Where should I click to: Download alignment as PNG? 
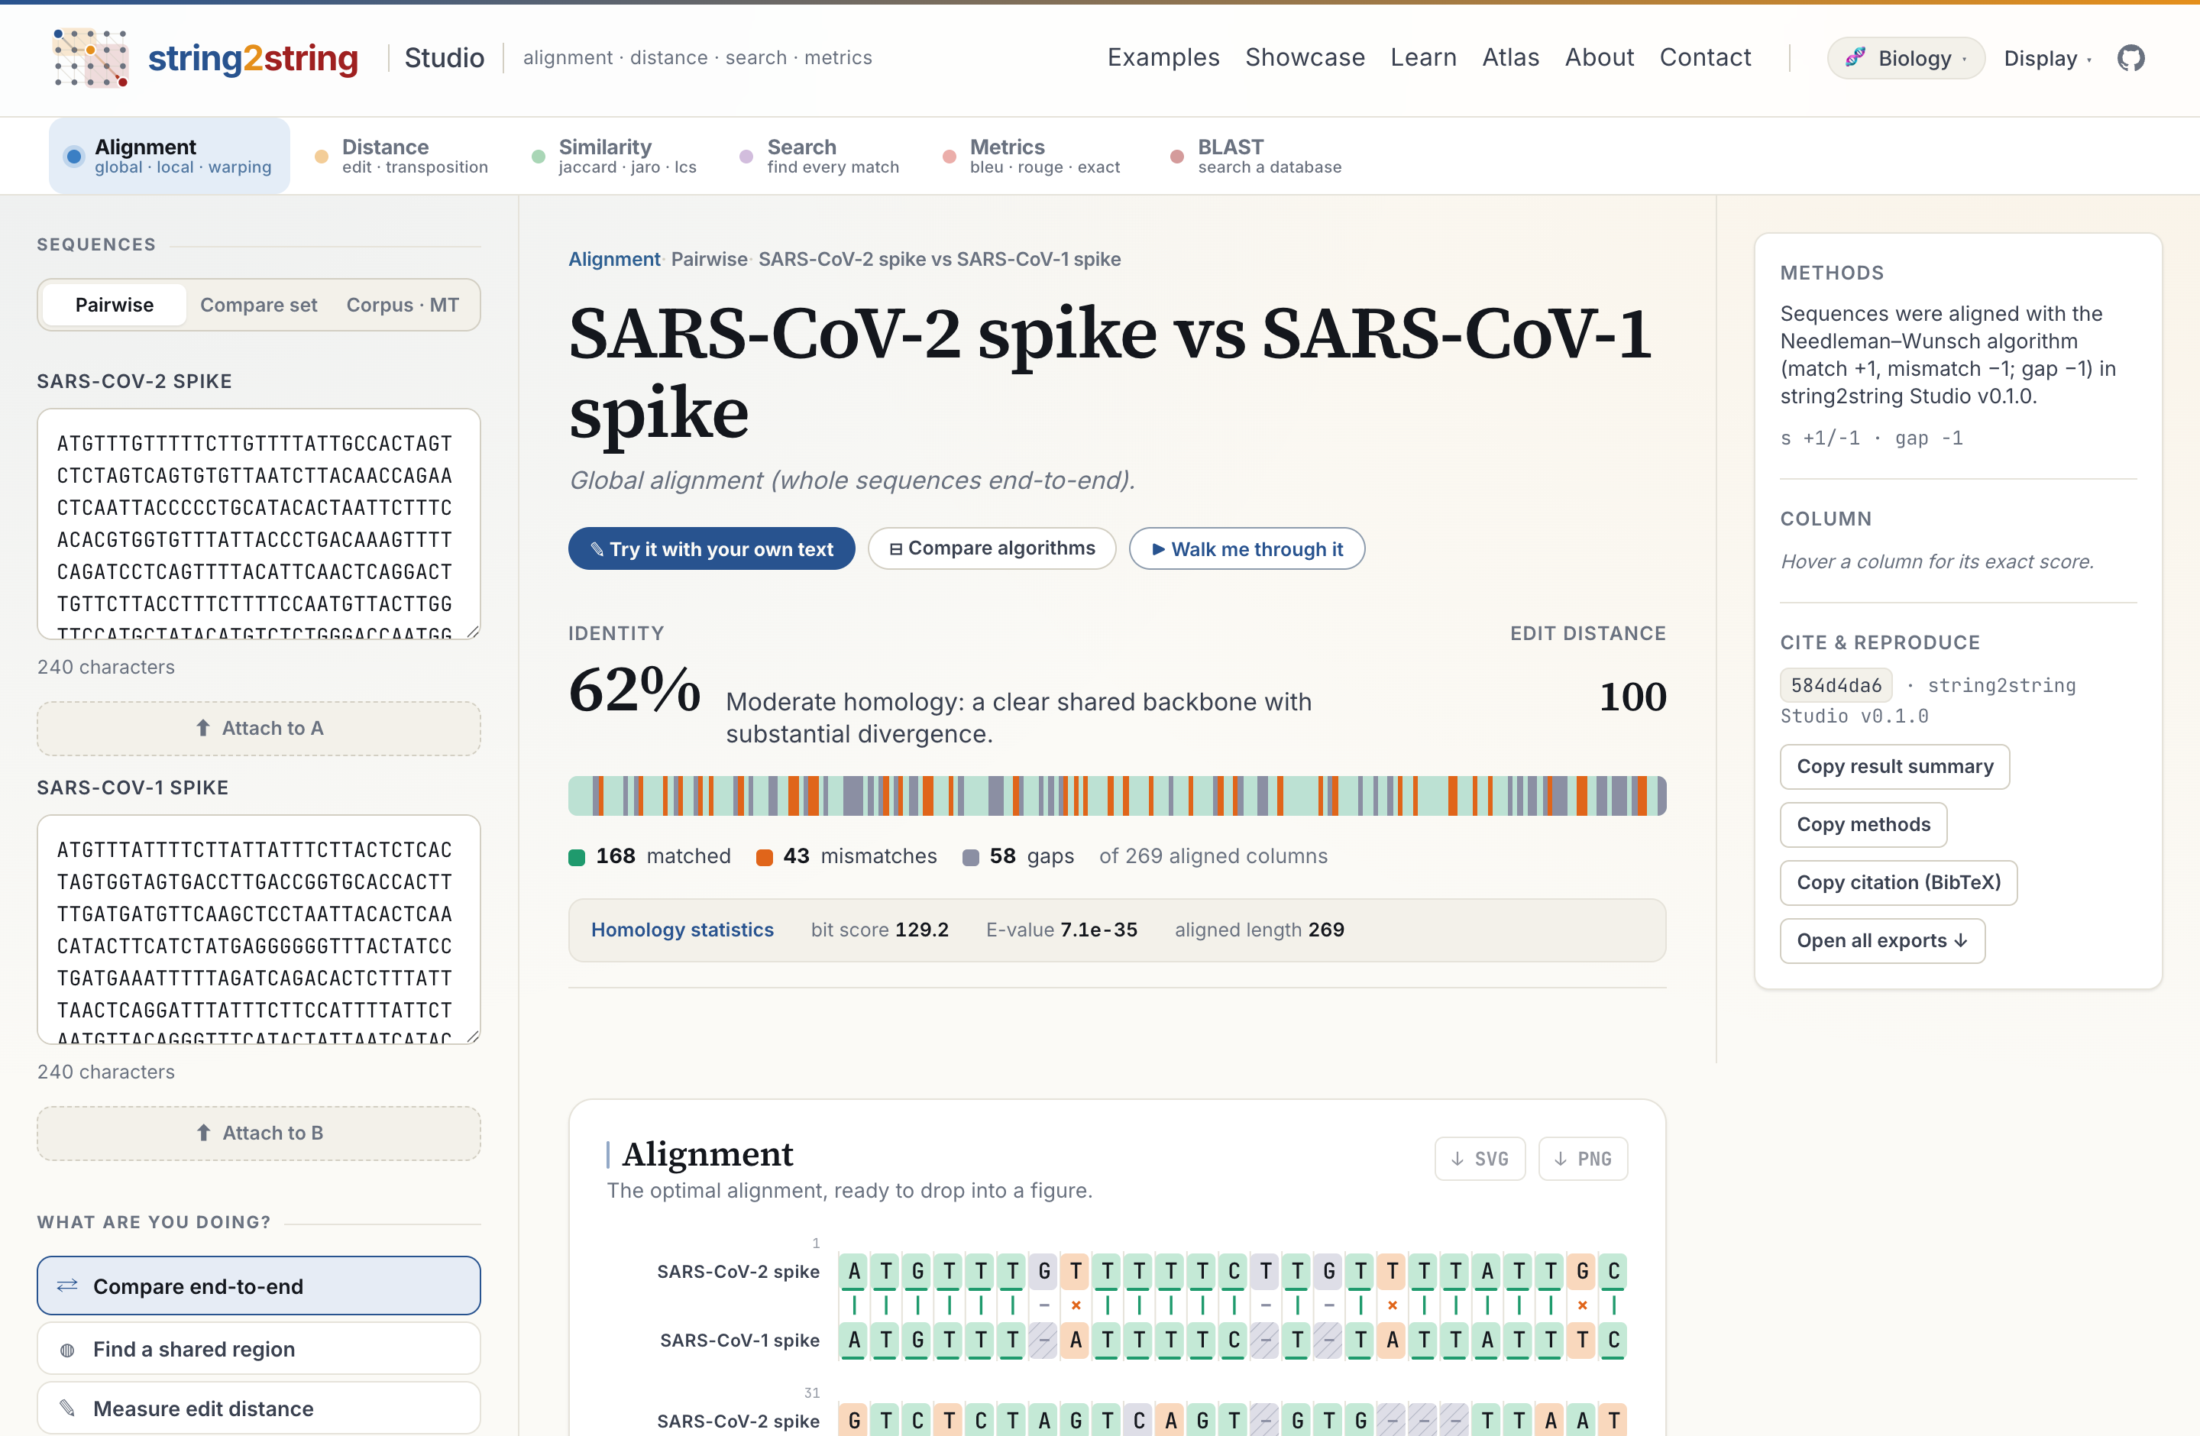(1583, 1159)
